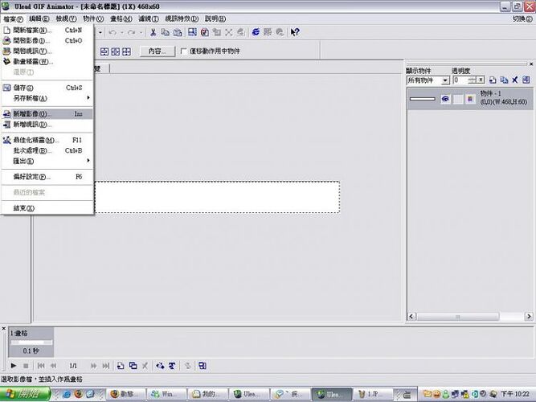Click the canvas size icon after Paste
536x402 pixels.
192,32
